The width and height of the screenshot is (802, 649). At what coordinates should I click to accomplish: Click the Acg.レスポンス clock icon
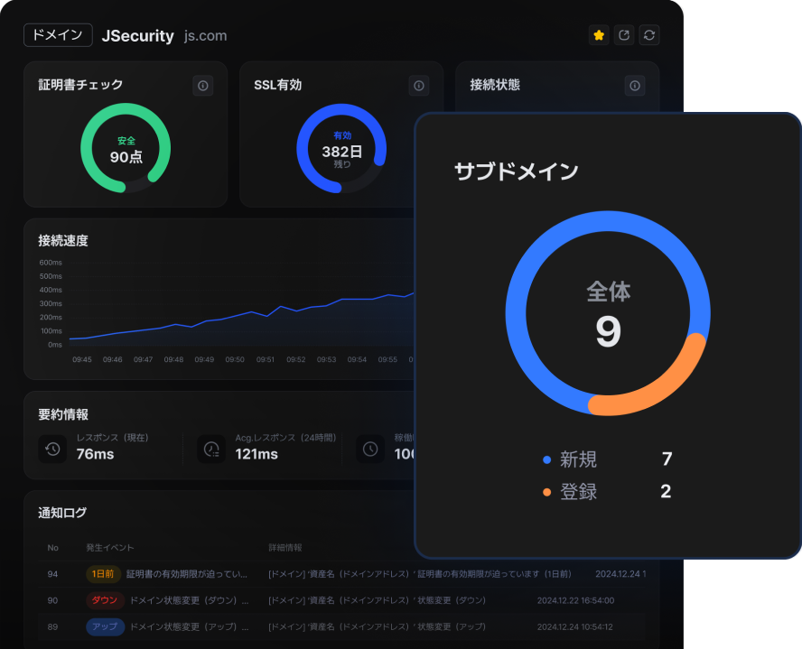[x=210, y=449]
